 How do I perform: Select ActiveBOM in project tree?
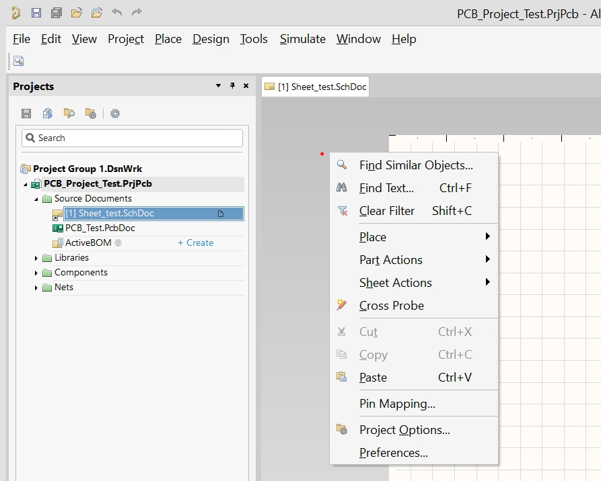coord(88,243)
